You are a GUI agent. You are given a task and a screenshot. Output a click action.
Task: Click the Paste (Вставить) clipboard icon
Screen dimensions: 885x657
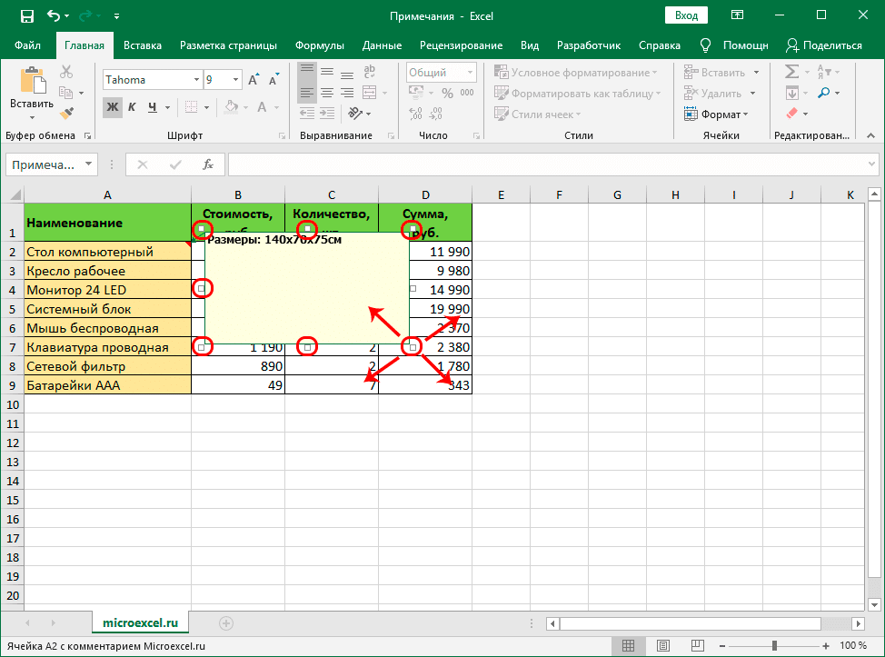click(x=32, y=83)
